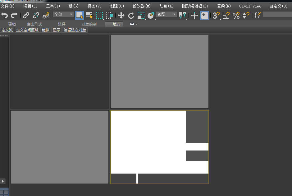The width and height of the screenshot is (292, 196).
Task: Expand the ribbon options dropdown arrow
Action: [x=133, y=24]
